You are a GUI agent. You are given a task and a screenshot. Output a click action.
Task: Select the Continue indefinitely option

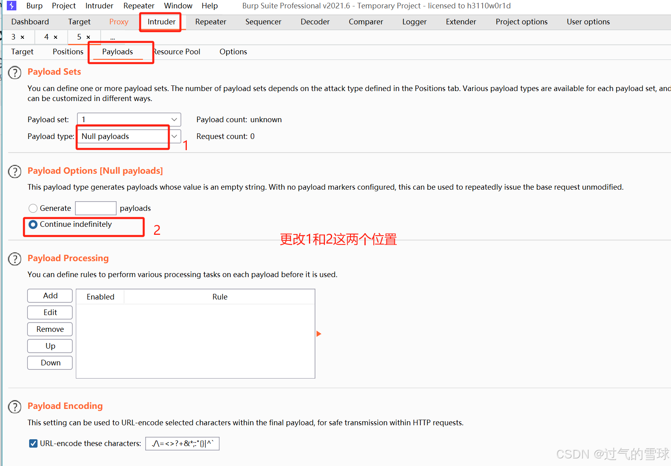coord(33,224)
